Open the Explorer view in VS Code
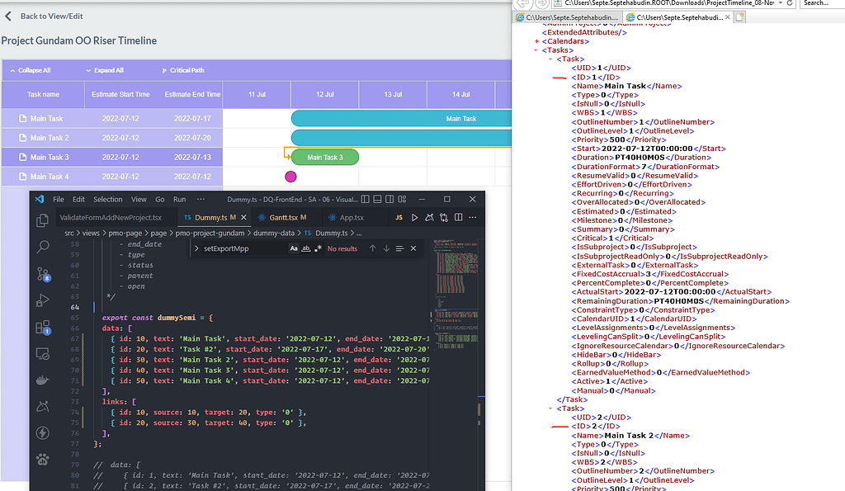The width and height of the screenshot is (845, 491). (x=43, y=220)
